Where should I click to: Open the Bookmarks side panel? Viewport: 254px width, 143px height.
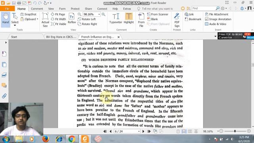4,54
